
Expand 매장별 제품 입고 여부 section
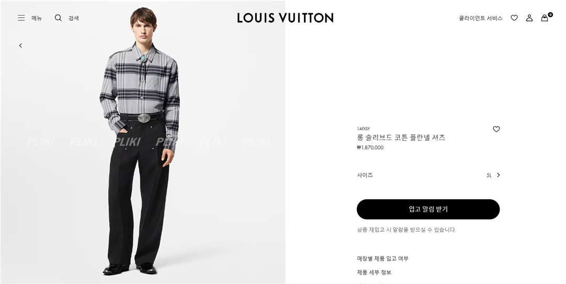[x=383, y=258]
